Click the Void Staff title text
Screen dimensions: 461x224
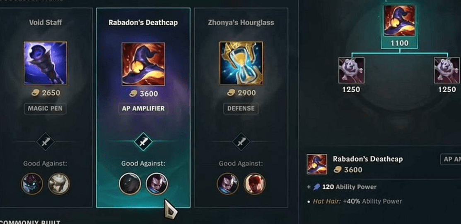click(x=45, y=23)
